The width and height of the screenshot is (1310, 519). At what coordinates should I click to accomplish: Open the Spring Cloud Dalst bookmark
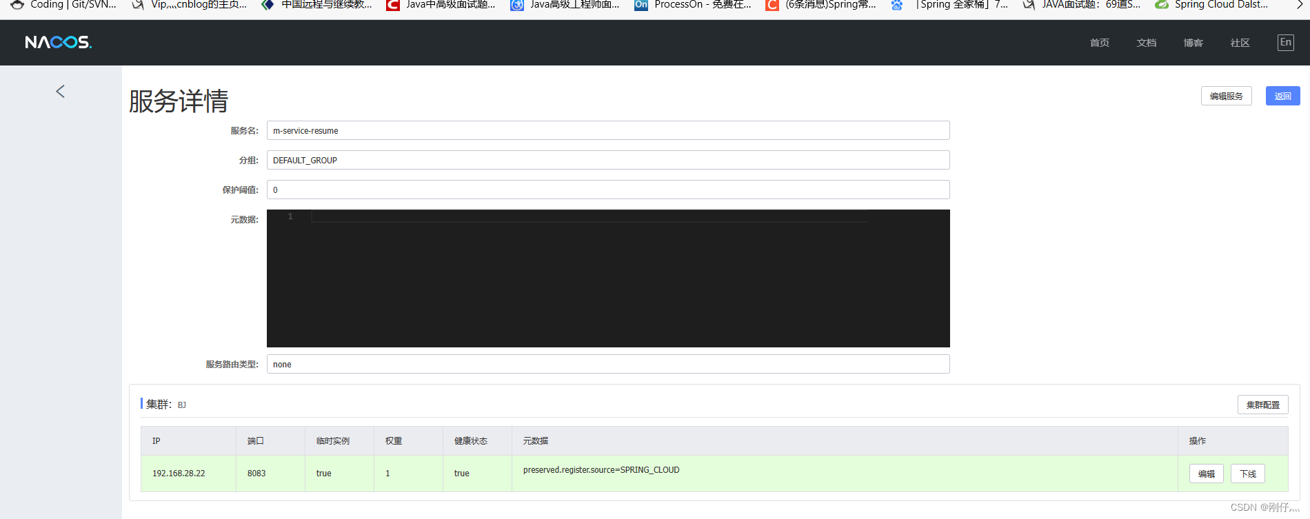(1211, 5)
